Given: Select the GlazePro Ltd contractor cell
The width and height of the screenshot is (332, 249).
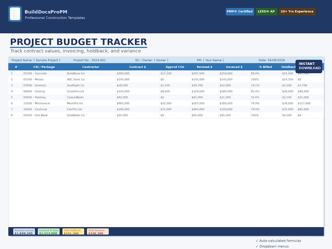Looking at the screenshot, I should point(91,91).
